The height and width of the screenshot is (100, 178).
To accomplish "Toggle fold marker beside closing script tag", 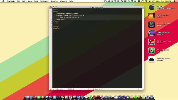I will coord(51,19).
